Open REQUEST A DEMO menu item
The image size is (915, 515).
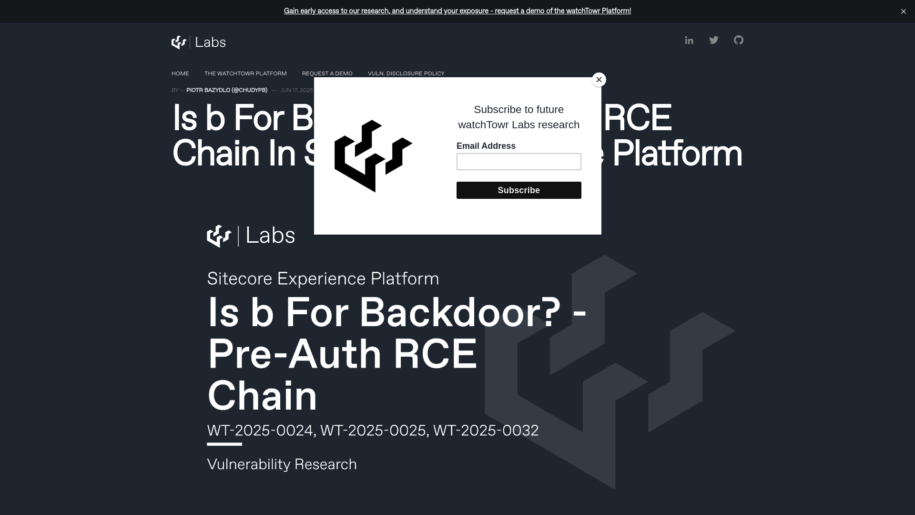click(327, 73)
